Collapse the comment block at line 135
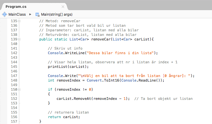 coord(19,21)
